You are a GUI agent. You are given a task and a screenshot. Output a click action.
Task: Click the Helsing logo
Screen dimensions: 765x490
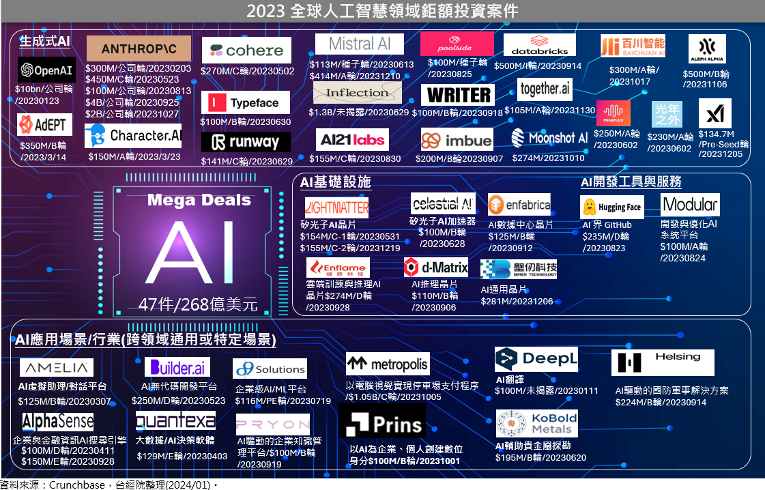(663, 362)
